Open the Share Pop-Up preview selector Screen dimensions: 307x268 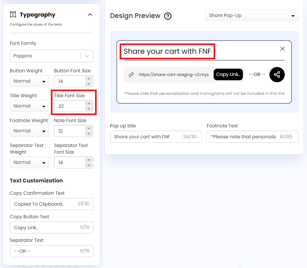coord(252,15)
